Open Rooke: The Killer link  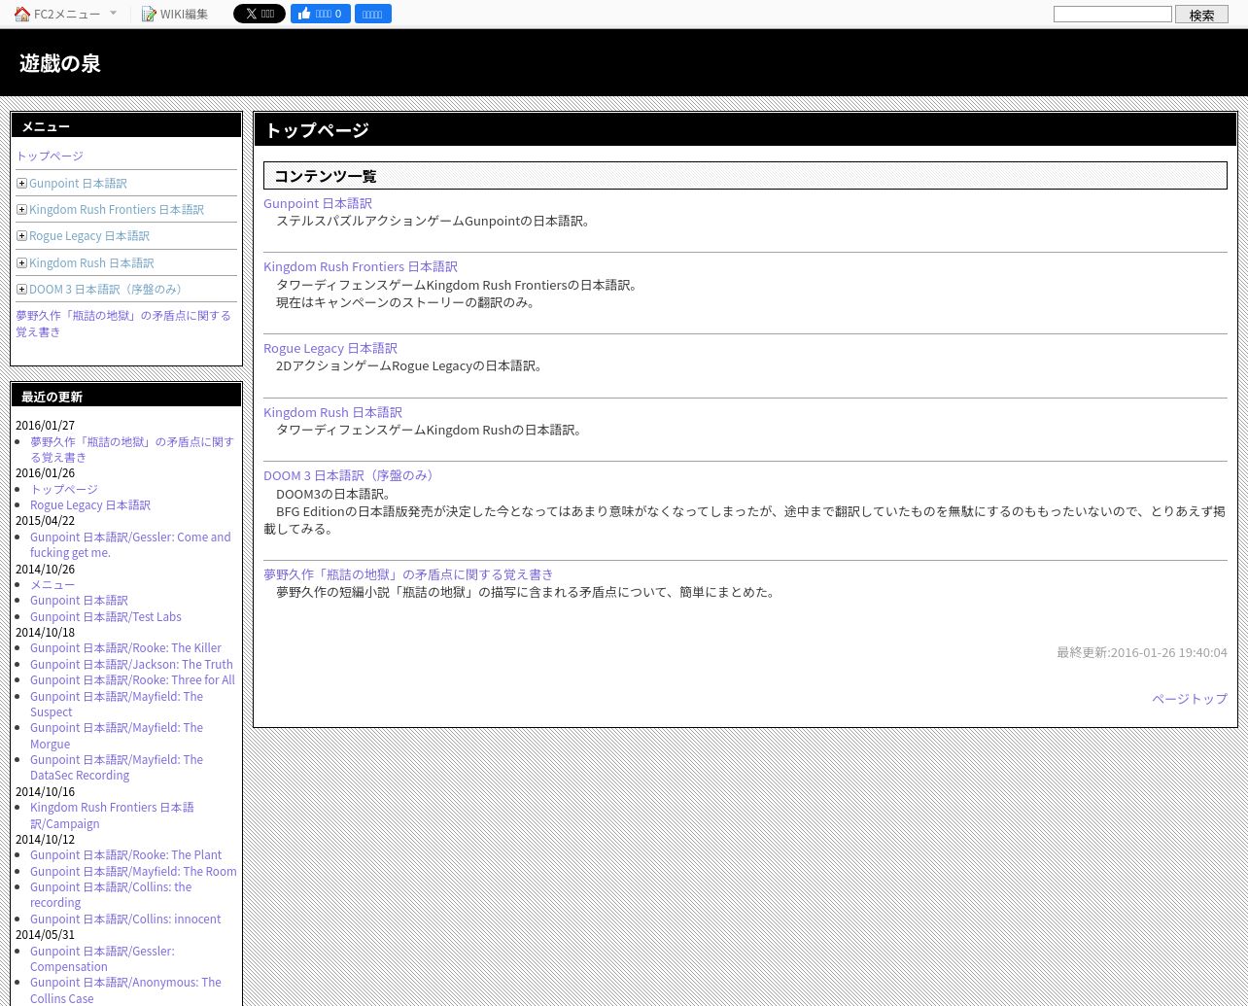(x=125, y=647)
